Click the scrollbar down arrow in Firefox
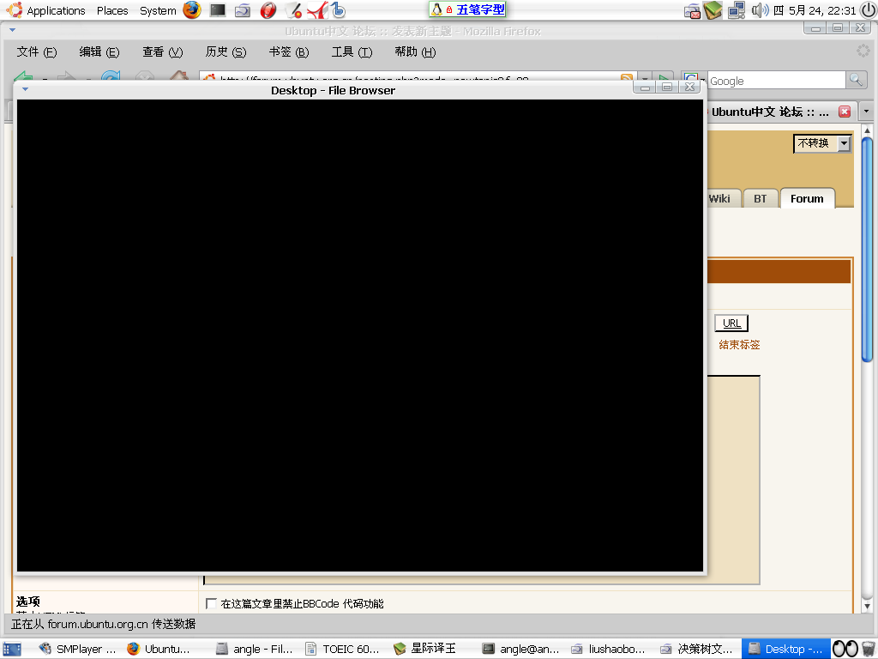Viewport: 878px width, 659px height. (x=868, y=606)
